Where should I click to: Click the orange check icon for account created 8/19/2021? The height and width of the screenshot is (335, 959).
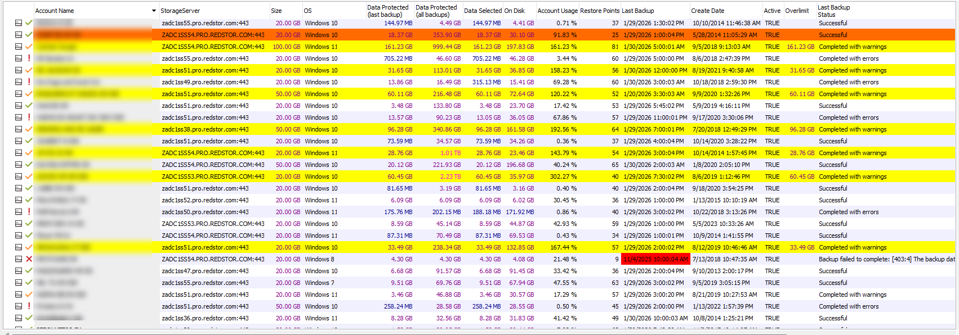click(29, 70)
